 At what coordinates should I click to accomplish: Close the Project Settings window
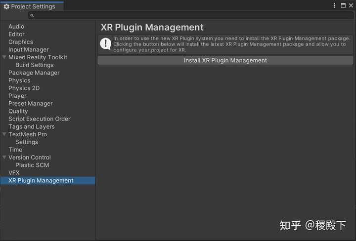[x=351, y=5]
